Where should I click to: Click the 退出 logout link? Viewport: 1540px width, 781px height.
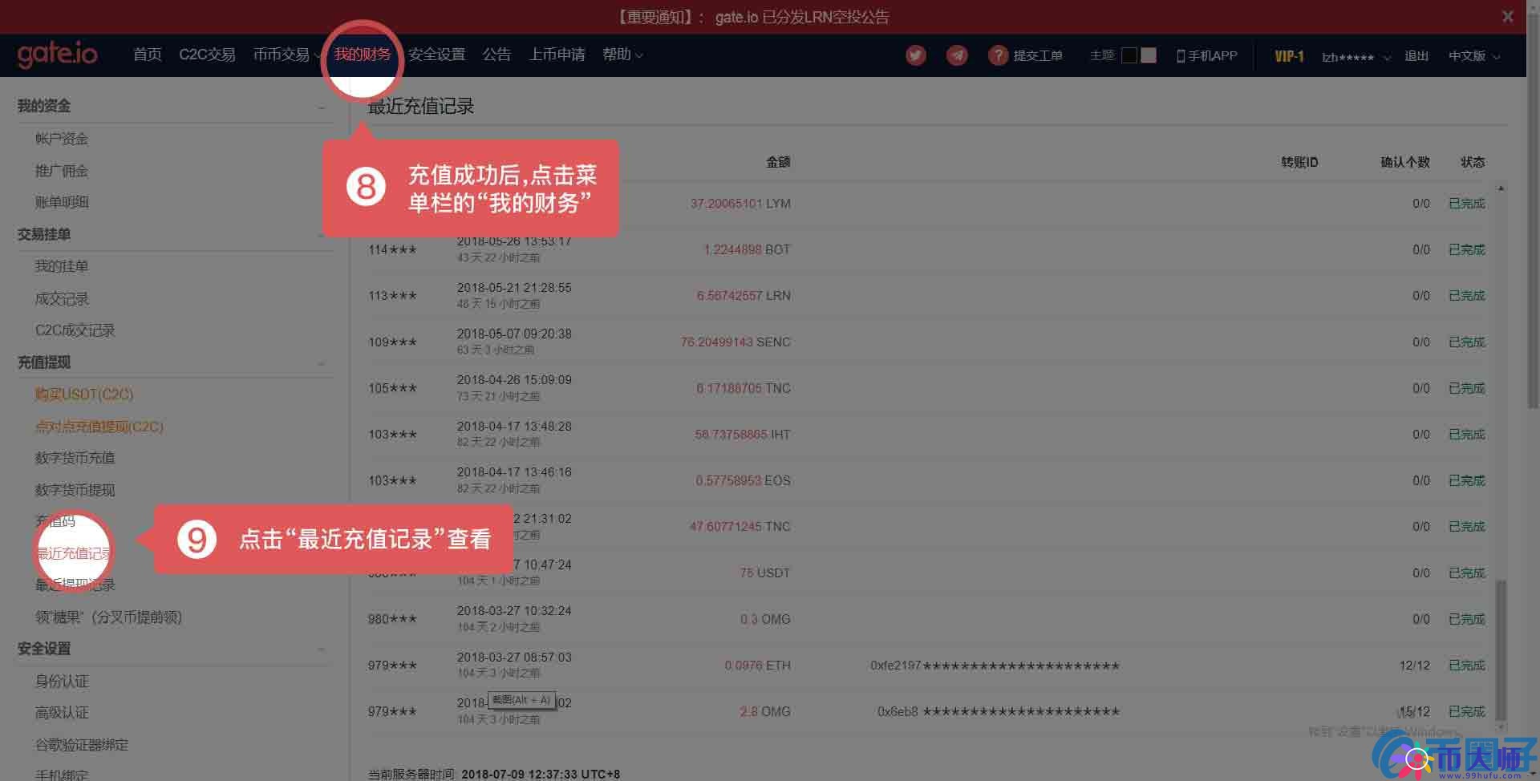click(x=1416, y=55)
